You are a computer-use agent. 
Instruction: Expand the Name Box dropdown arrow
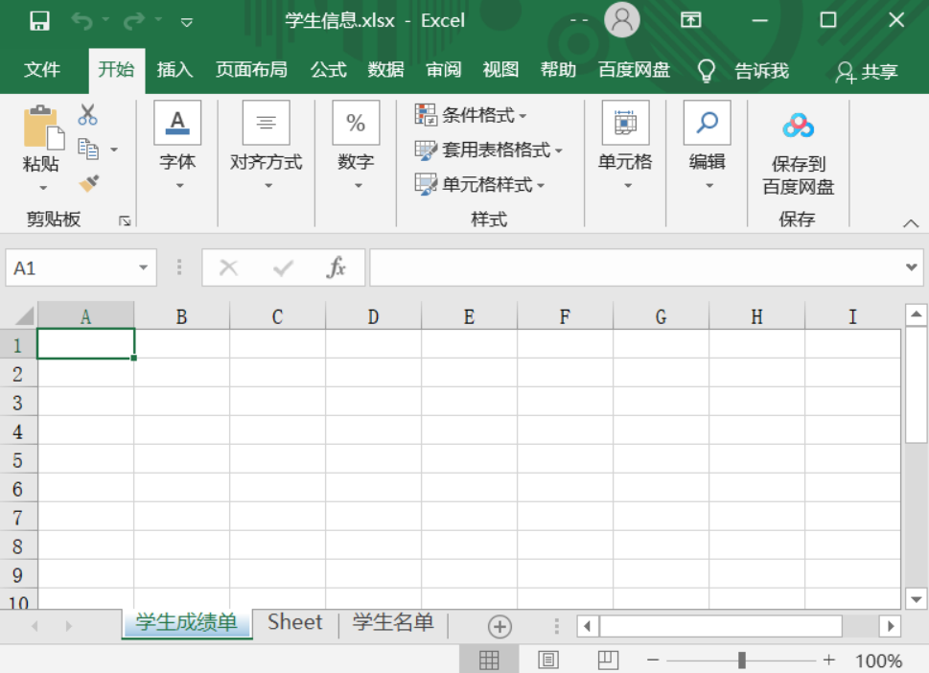click(x=143, y=268)
